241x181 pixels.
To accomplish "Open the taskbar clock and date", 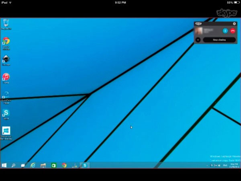I will click(234, 165).
